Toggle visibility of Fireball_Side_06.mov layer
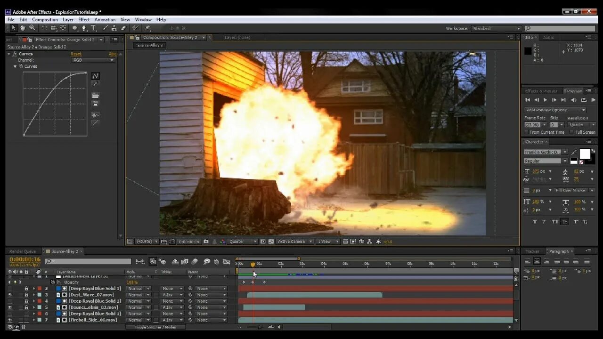This screenshot has width=603, height=339. tap(10, 320)
